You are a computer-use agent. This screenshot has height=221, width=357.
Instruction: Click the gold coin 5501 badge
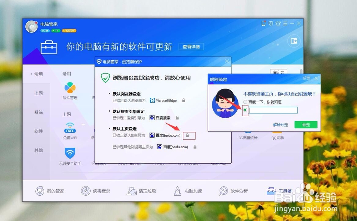tap(69, 31)
